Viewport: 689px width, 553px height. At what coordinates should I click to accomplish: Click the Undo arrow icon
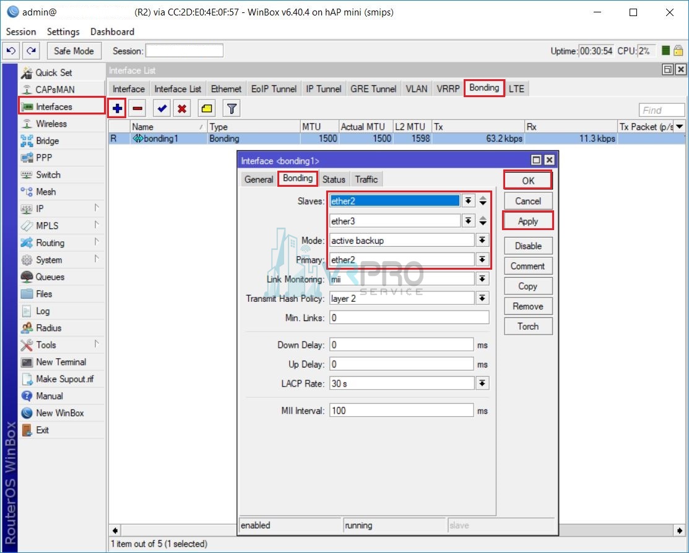click(11, 51)
